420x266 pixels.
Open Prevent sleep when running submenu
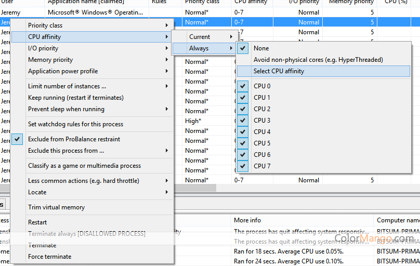[92, 109]
